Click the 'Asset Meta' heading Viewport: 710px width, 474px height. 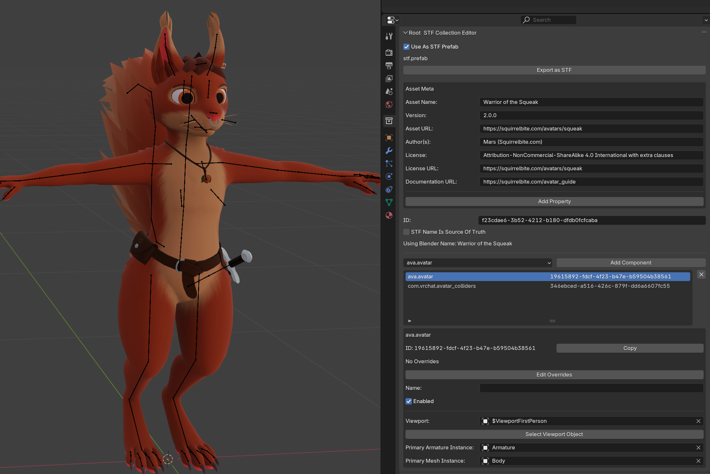(x=420, y=89)
